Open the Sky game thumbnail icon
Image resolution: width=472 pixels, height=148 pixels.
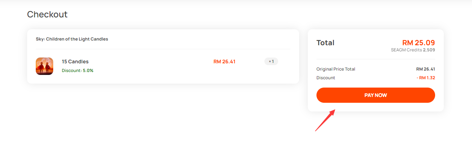tap(44, 66)
